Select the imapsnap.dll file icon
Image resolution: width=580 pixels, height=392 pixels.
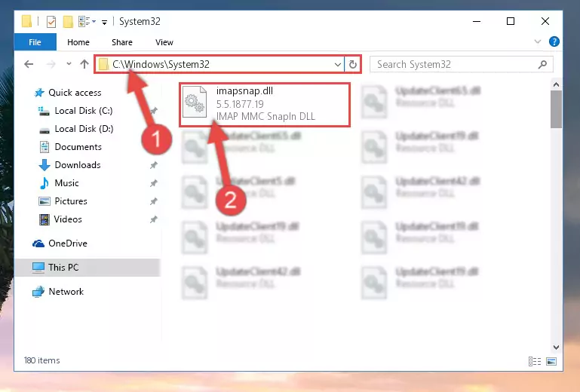pos(195,102)
